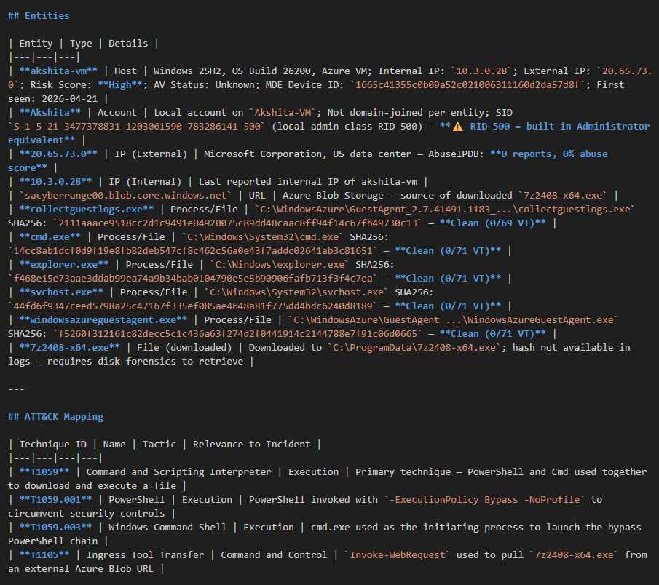Click the **windowsazureguestagent.exe** entity name
Image resolution: width=659 pixels, height=585 pixels.
click(x=103, y=321)
